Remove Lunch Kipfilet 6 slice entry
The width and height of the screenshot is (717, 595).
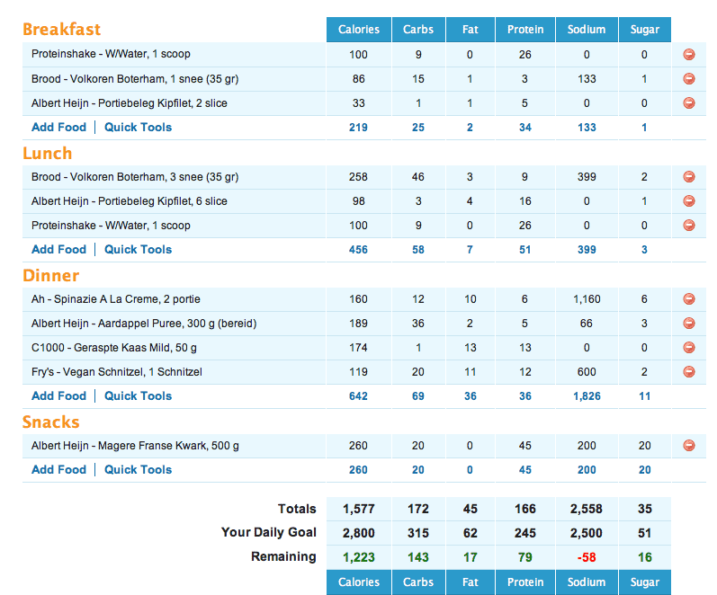coord(689,201)
